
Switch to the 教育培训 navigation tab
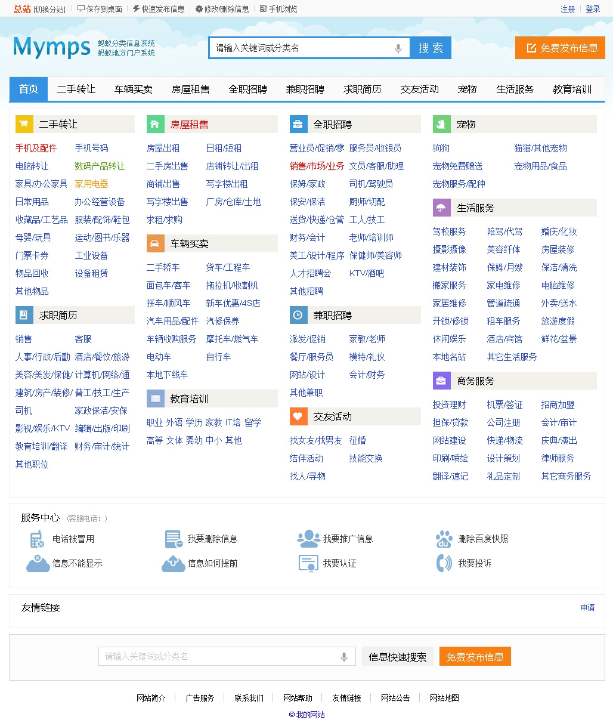(572, 89)
